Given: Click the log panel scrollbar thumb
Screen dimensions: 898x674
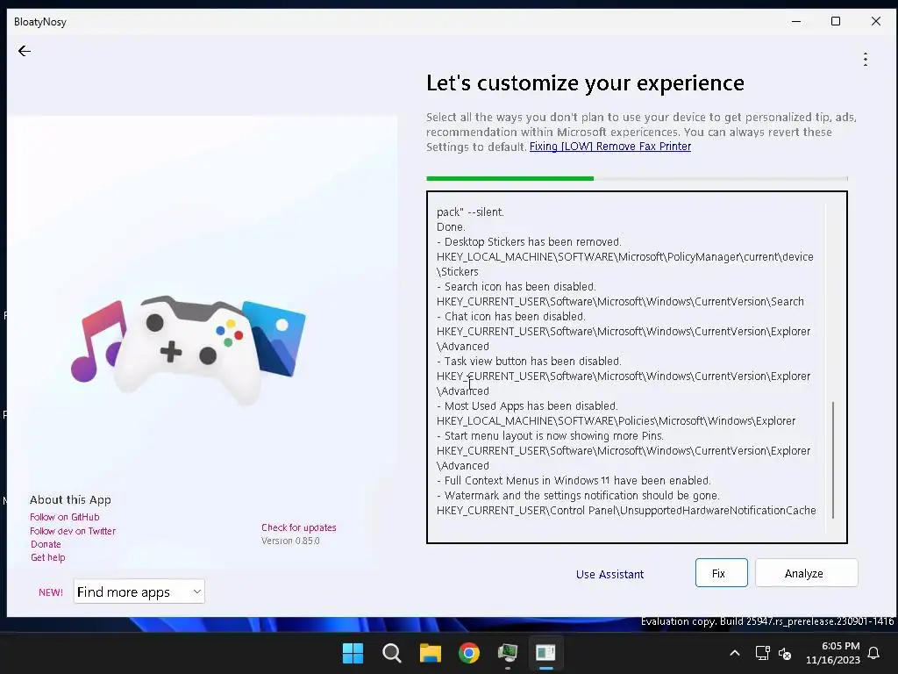Looking at the screenshot, I should tap(833, 460).
